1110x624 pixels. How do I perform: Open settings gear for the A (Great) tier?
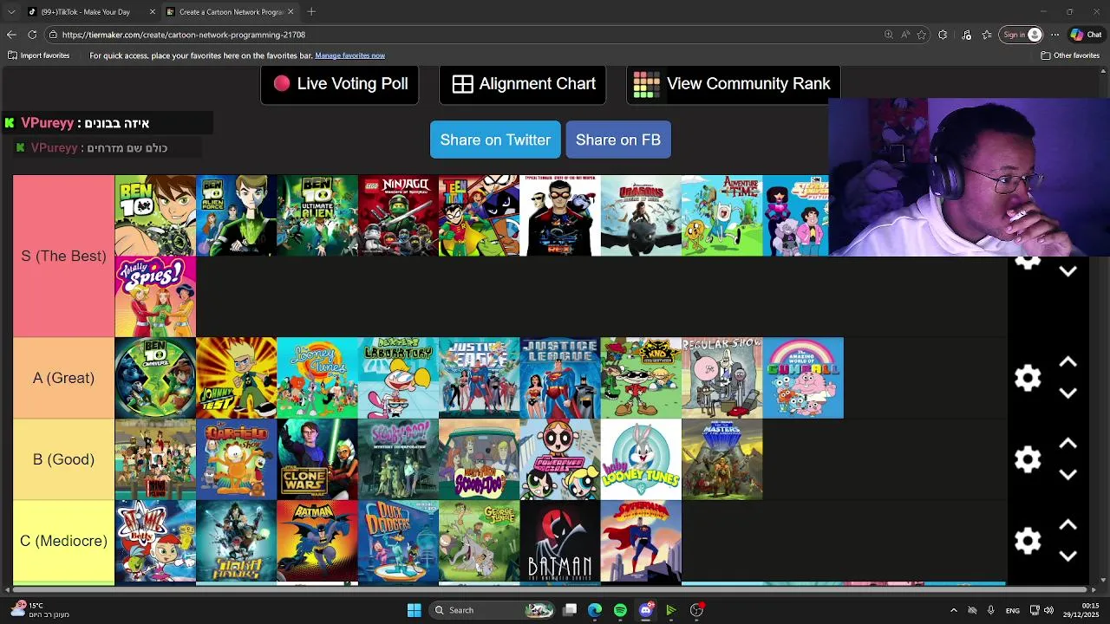click(1028, 378)
